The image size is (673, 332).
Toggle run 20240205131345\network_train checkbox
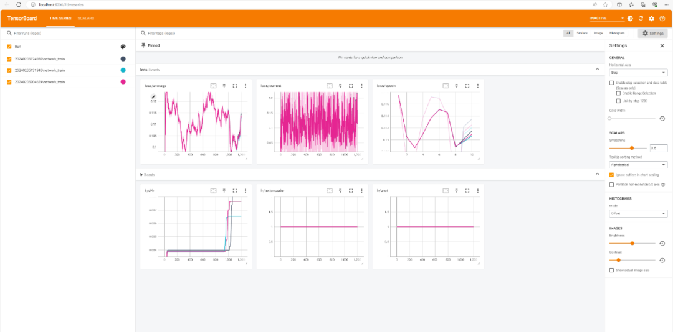point(9,70)
